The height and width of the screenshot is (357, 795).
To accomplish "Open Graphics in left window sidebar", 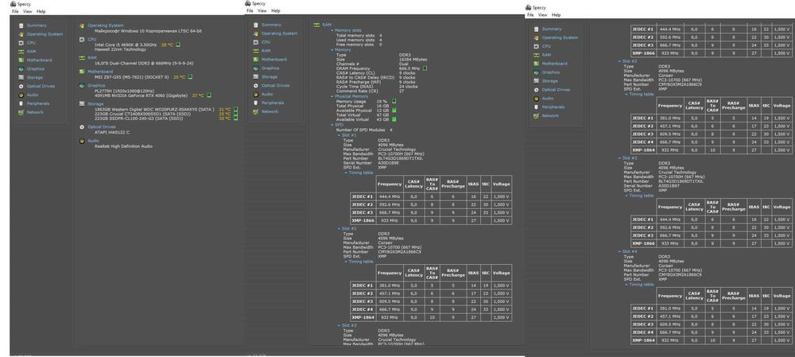I will point(36,68).
